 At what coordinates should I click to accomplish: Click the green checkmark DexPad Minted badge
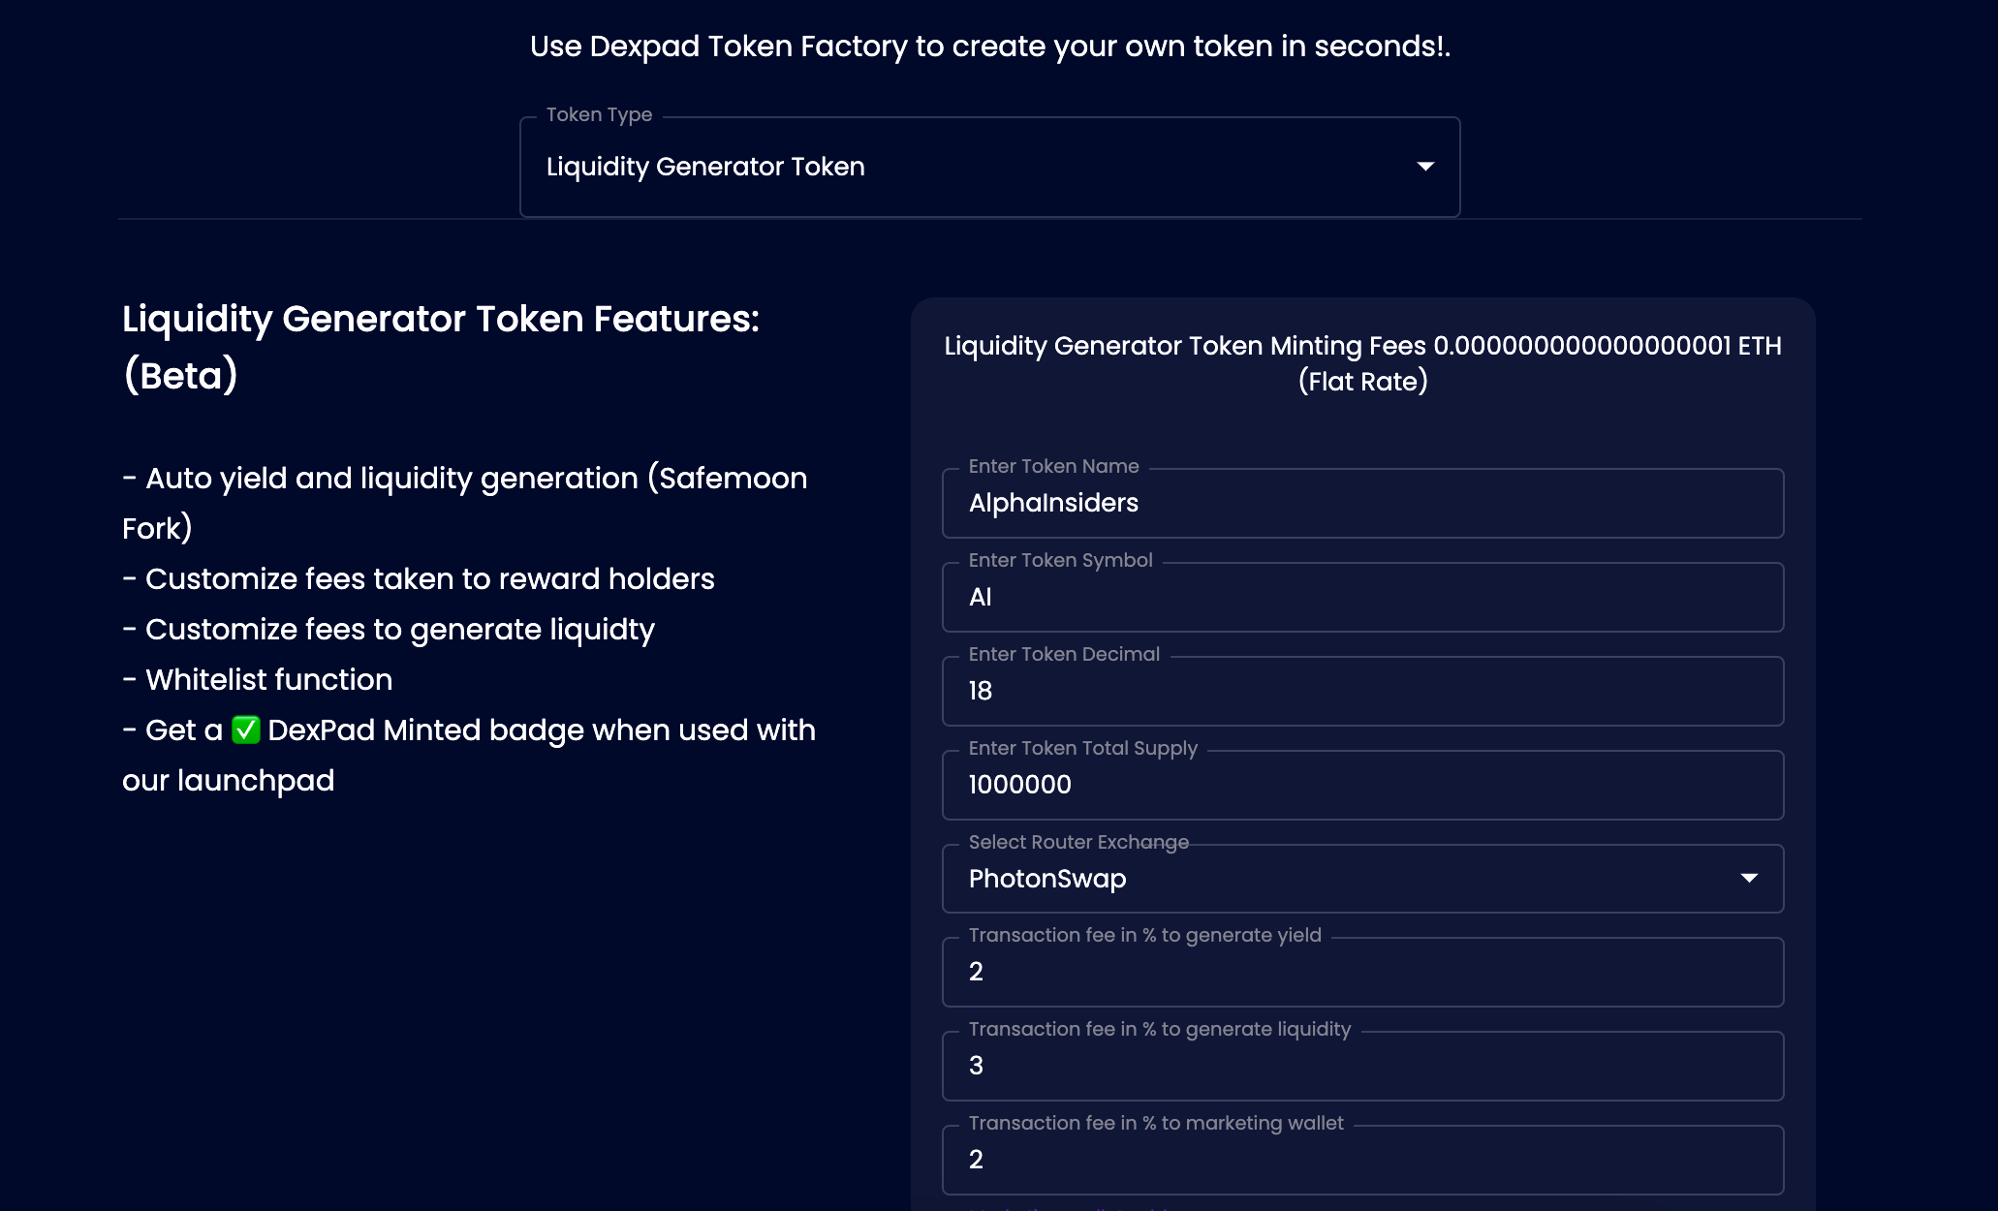click(x=246, y=730)
